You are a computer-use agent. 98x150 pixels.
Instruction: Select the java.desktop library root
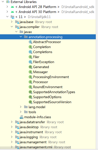pyautogui.click(x=29, y=127)
